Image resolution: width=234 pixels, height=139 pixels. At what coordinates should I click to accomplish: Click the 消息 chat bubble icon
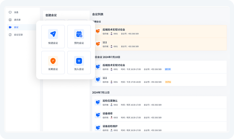click(x=10, y=12)
